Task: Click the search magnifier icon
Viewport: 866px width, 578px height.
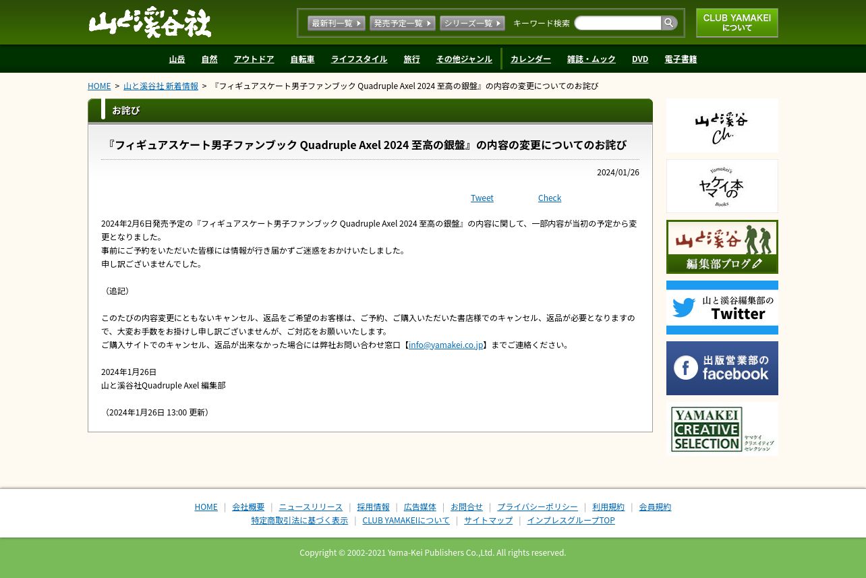Action: (669, 23)
